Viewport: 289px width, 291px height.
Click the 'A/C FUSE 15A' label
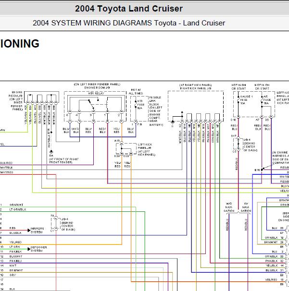pos(267,100)
